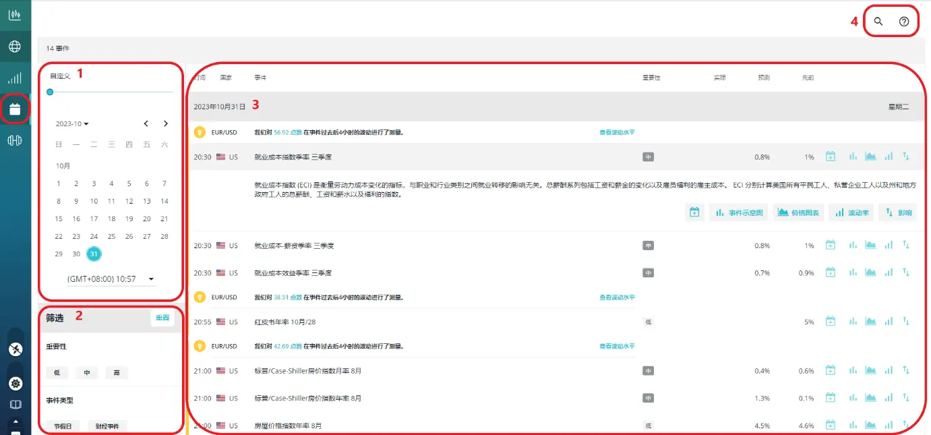Click the dumbbell comparison icon in sidebar
The image size is (931, 435).
[x=15, y=140]
